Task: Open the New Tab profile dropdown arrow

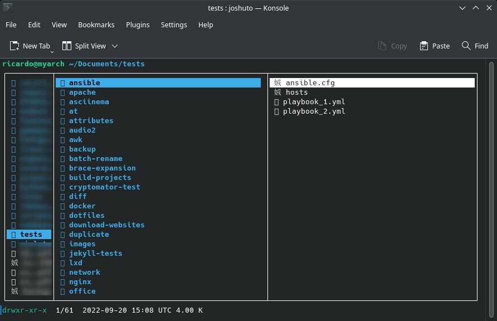Action: pyautogui.click(x=52, y=52)
